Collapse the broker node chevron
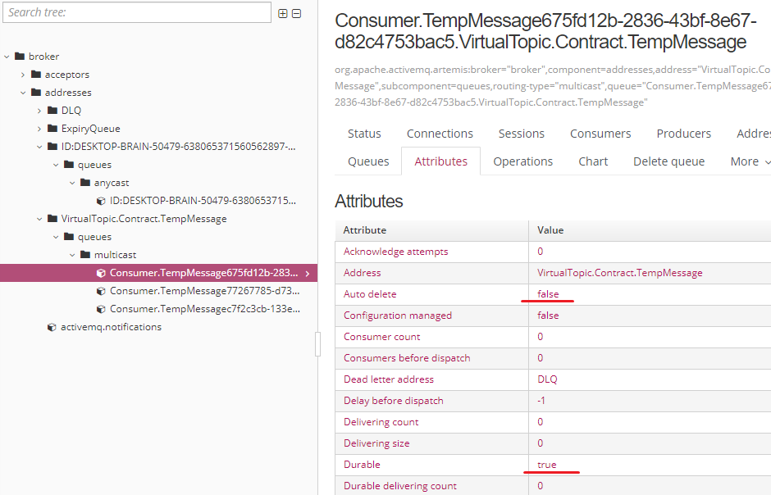This screenshot has width=771, height=495. tap(7, 56)
